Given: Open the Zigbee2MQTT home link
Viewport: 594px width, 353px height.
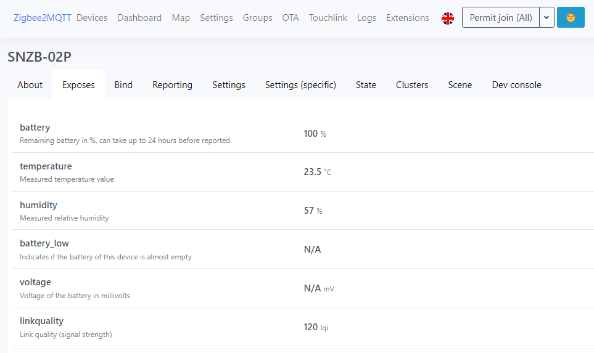Looking at the screenshot, I should coord(43,18).
